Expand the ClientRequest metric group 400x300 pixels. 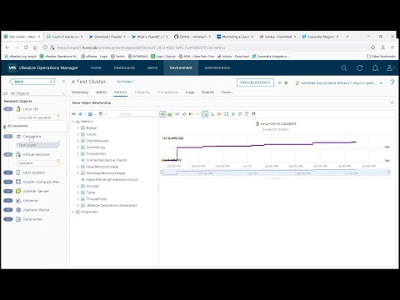(78, 141)
